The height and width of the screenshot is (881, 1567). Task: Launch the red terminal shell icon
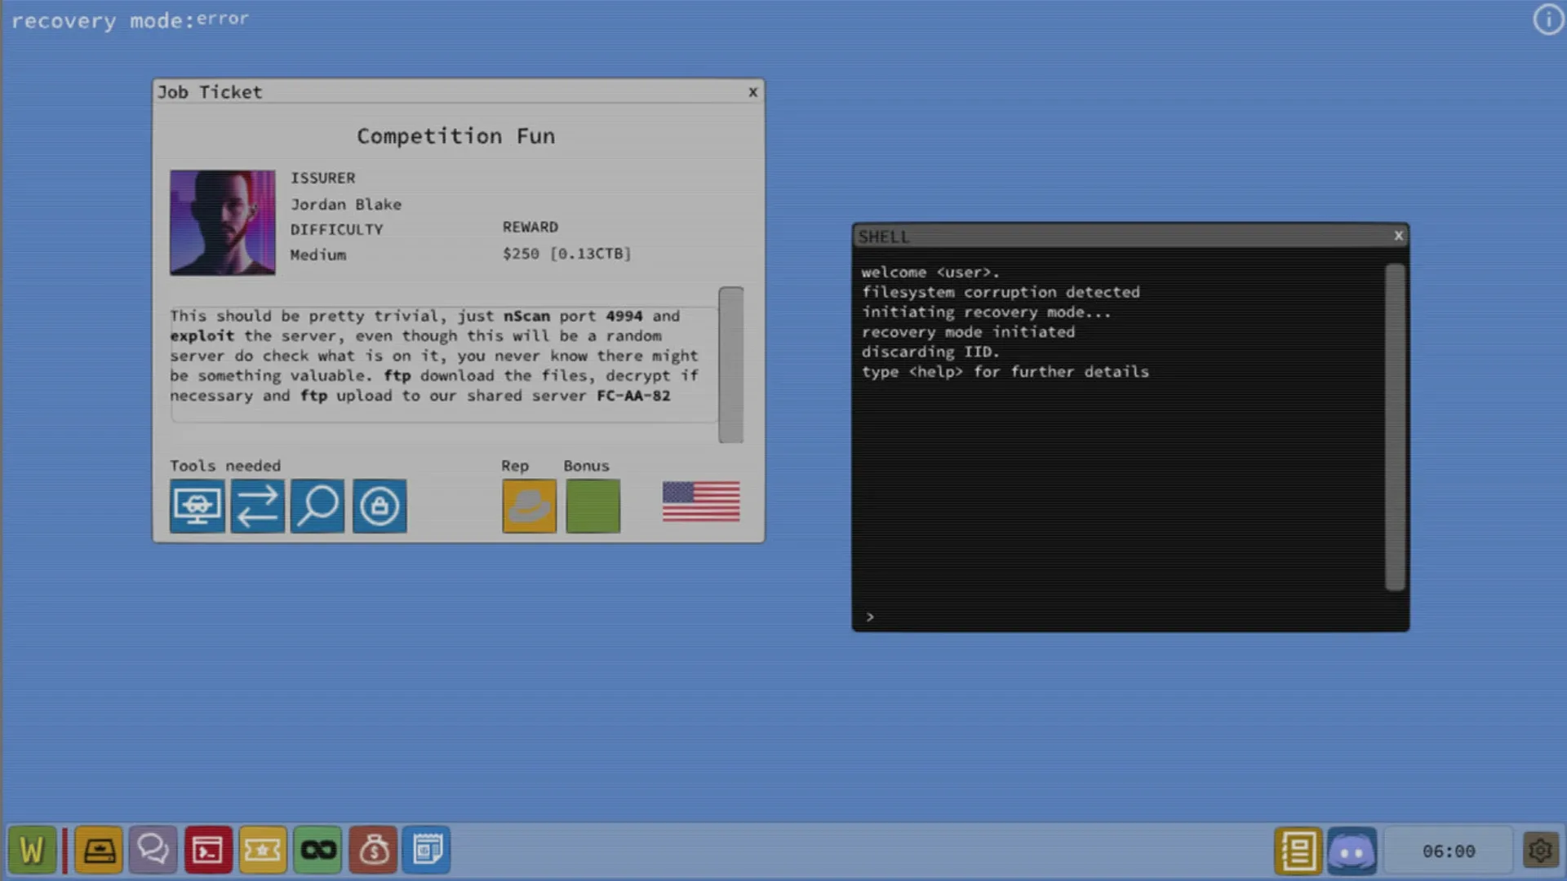(207, 850)
